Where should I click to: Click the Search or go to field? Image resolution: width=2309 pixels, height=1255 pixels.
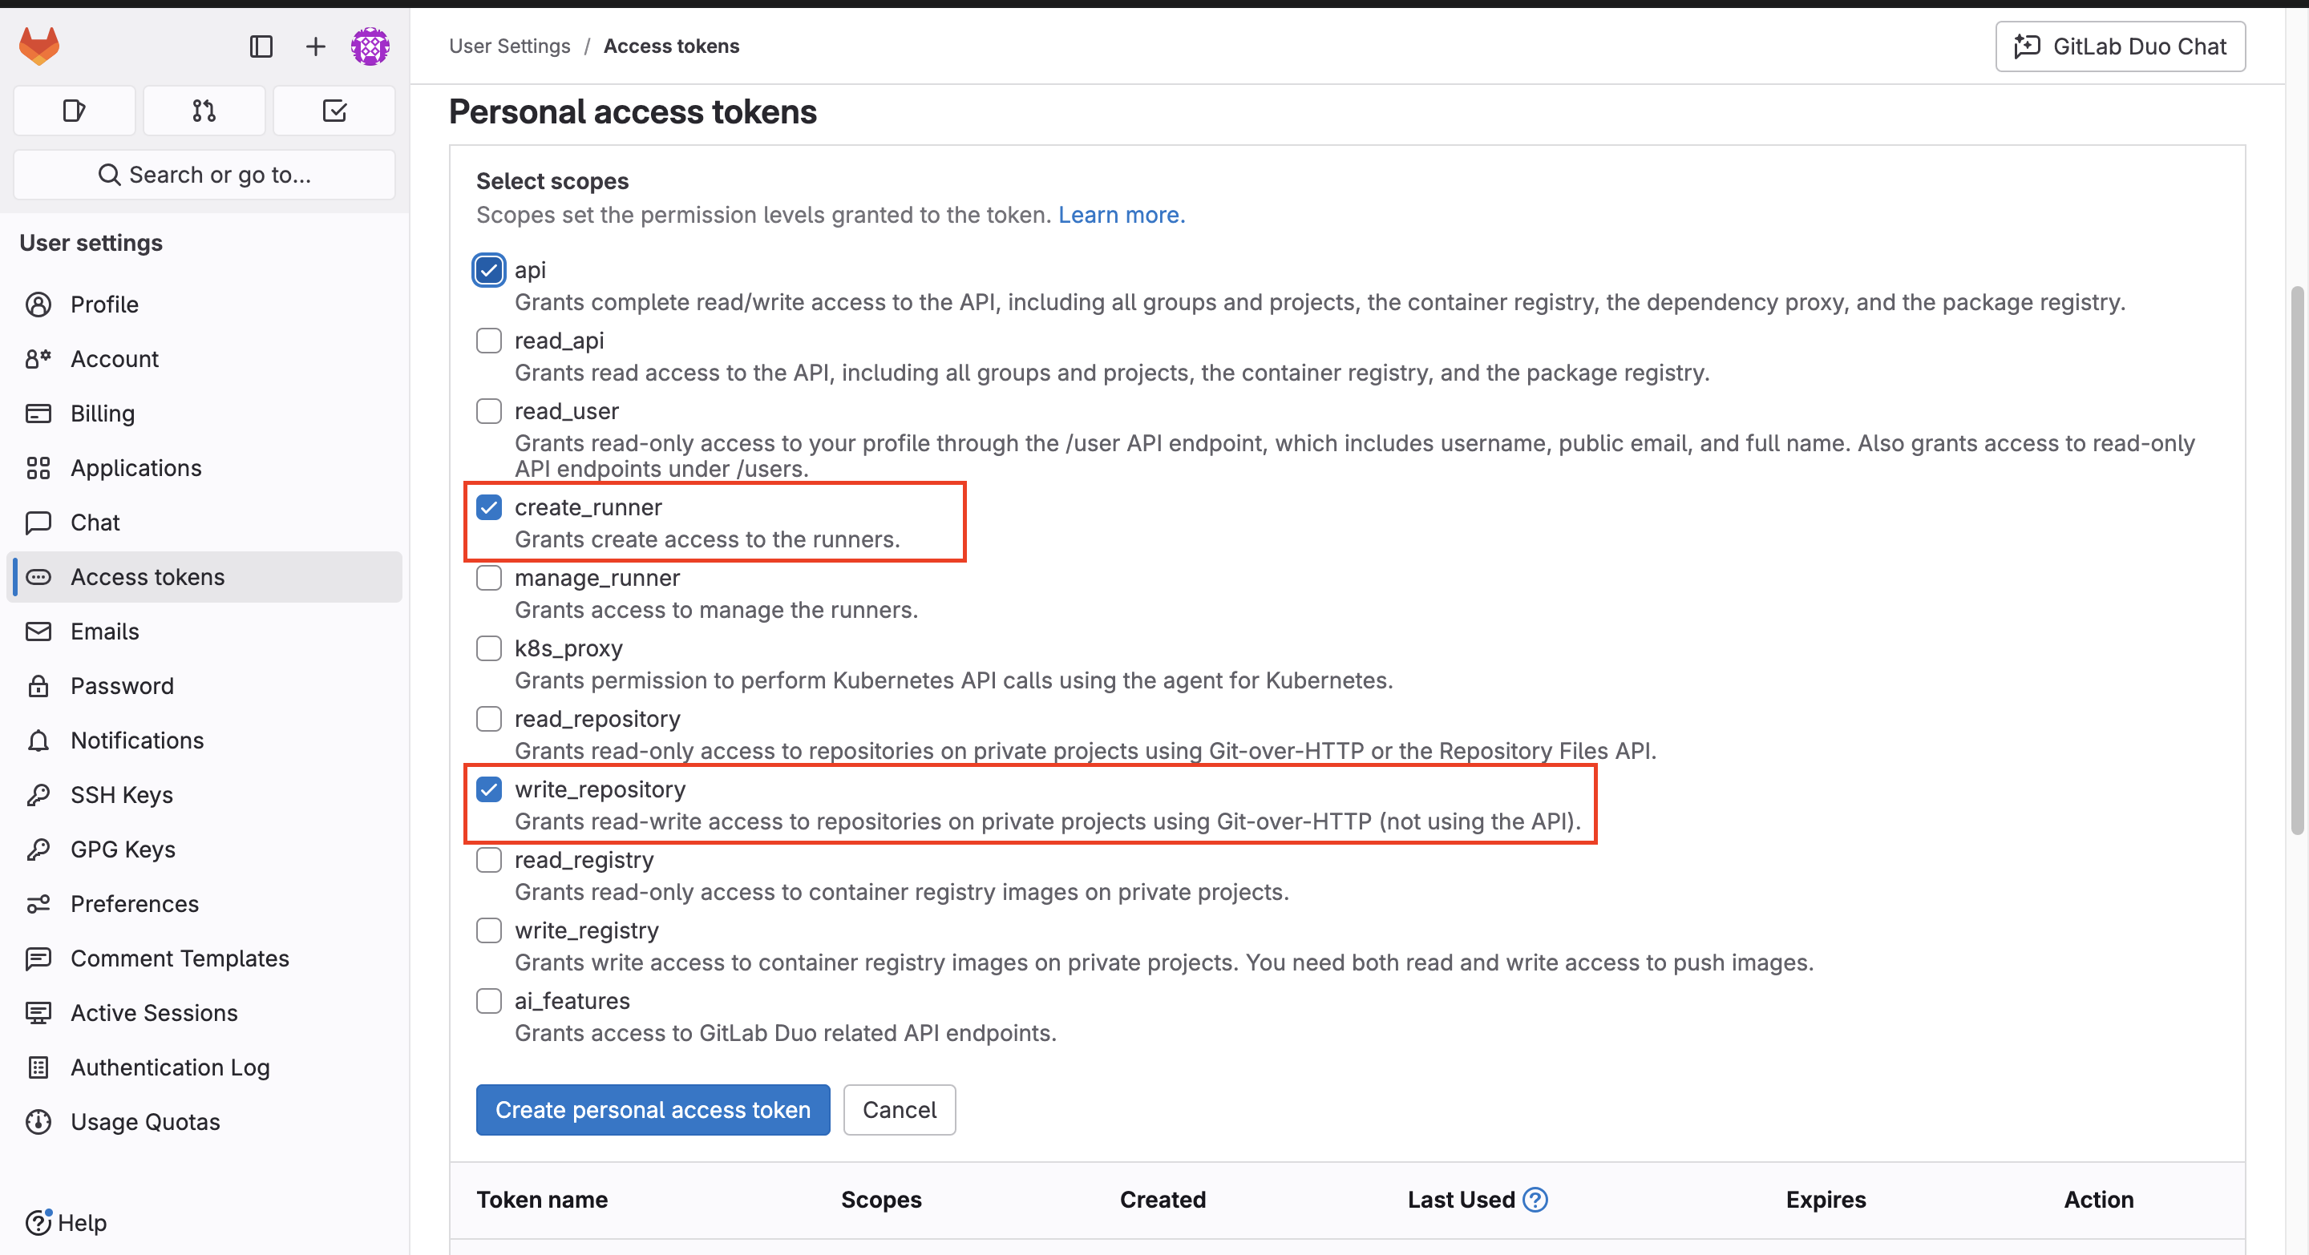point(204,175)
